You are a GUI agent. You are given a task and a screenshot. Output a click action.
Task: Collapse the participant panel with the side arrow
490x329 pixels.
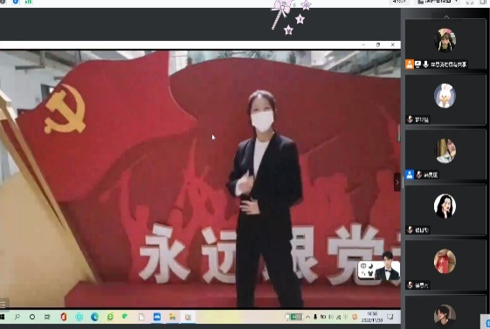click(x=397, y=182)
